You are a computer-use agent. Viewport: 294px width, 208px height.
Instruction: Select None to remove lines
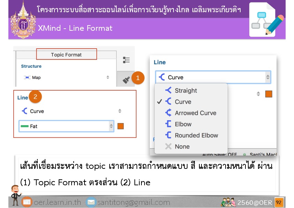point(182,146)
